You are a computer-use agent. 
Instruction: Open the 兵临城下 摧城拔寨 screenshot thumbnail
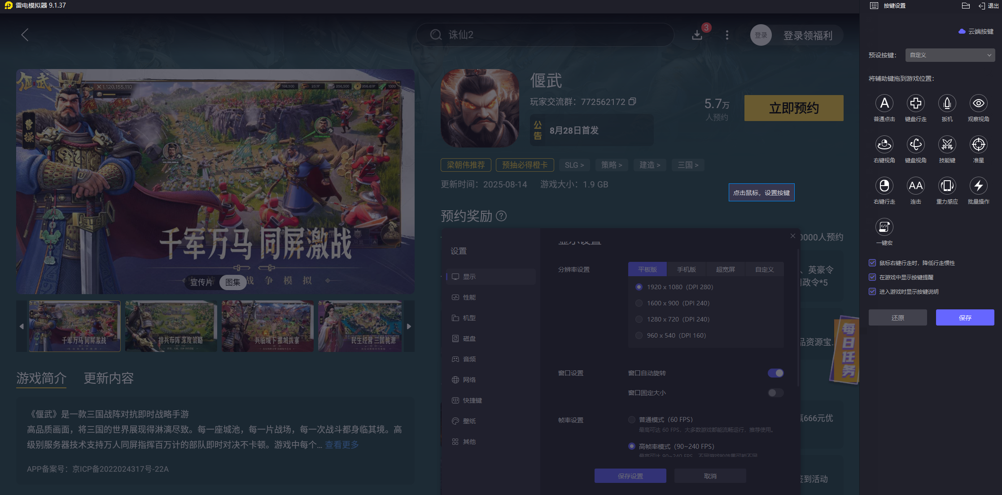pyautogui.click(x=267, y=326)
